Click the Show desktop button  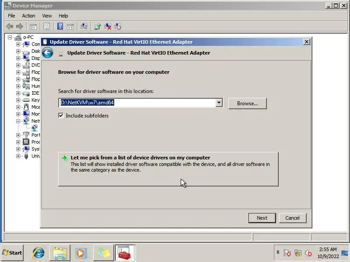coord(345,253)
